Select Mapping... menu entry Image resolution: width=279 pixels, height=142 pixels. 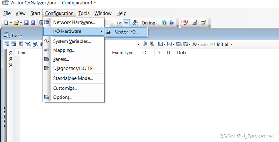(x=74, y=50)
